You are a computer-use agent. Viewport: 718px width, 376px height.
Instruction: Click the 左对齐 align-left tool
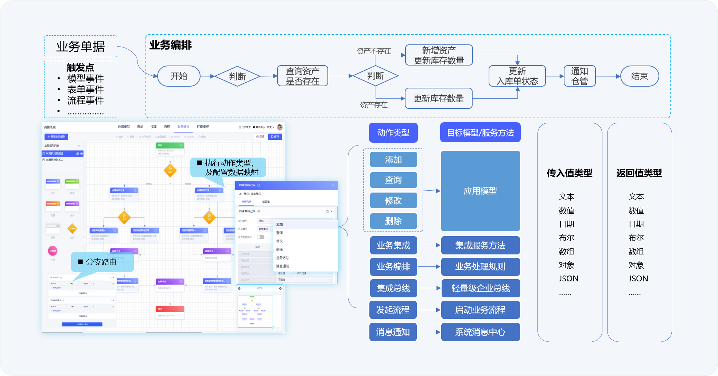click(x=175, y=137)
